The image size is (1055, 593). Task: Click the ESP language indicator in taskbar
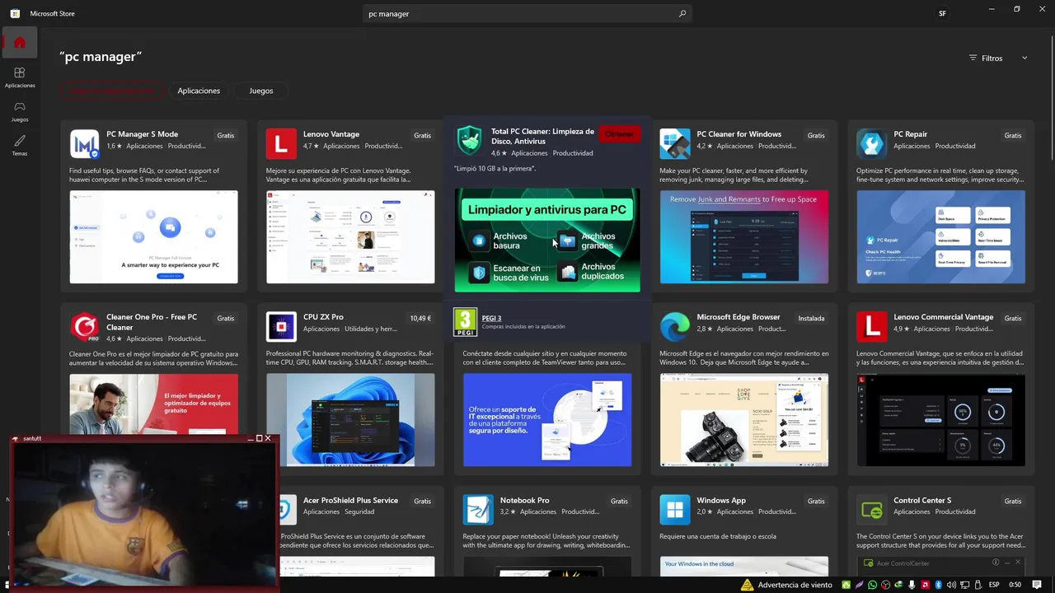click(x=994, y=585)
